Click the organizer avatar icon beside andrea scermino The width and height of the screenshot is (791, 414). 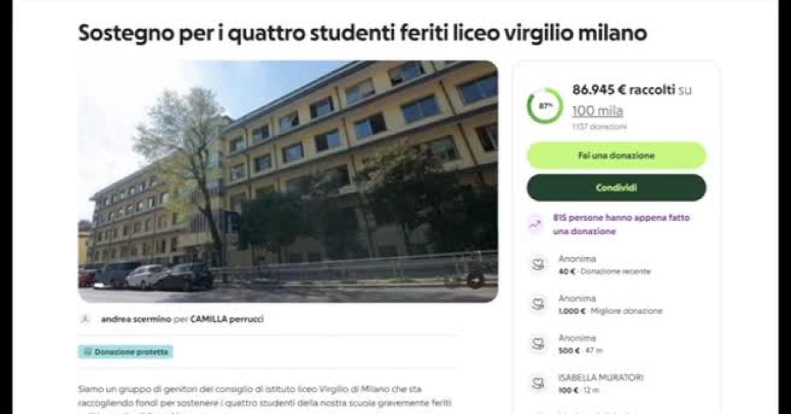tap(84, 319)
